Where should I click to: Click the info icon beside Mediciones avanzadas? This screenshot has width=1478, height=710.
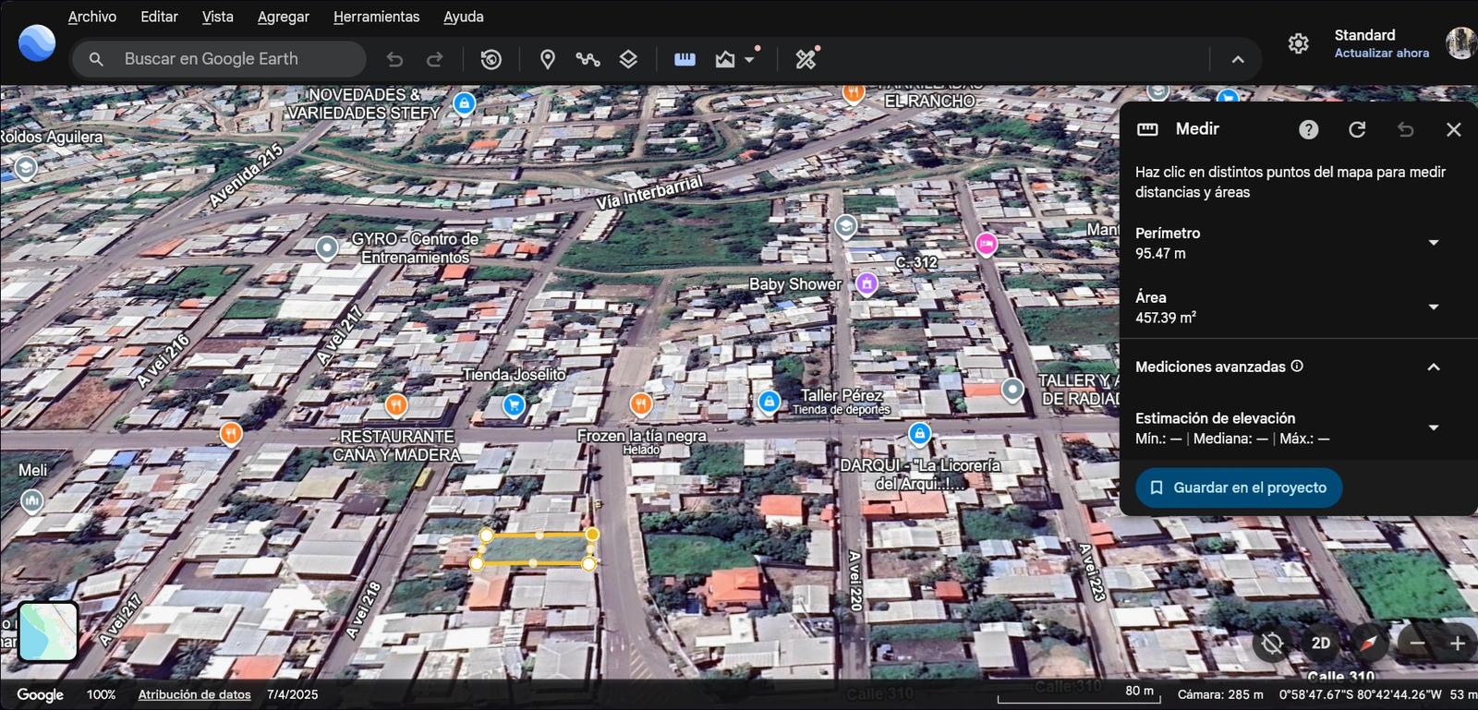click(x=1297, y=366)
